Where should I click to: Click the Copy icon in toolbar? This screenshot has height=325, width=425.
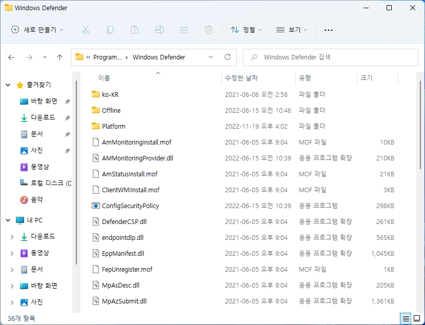tap(110, 30)
